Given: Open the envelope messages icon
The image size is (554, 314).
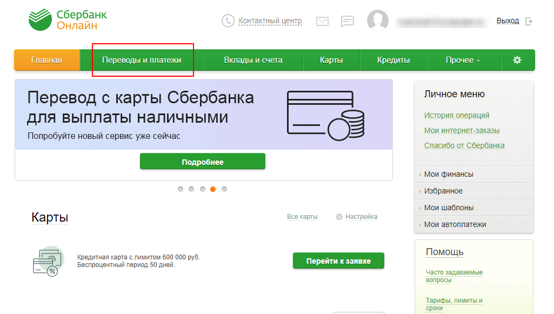Looking at the screenshot, I should tap(322, 21).
